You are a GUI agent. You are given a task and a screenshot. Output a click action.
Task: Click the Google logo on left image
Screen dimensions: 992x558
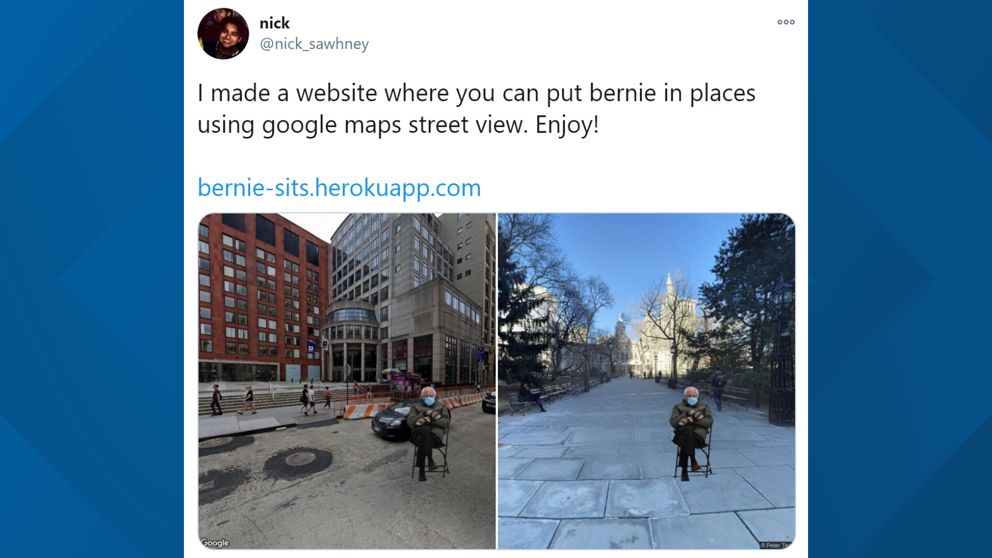click(x=215, y=542)
